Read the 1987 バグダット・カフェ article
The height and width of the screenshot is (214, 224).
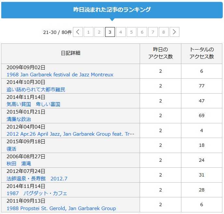[x=37, y=193]
